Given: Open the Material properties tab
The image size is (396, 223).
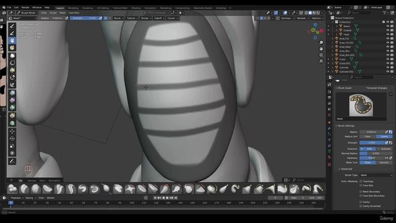Looking at the screenshot, I should pyautogui.click(x=329, y=157).
